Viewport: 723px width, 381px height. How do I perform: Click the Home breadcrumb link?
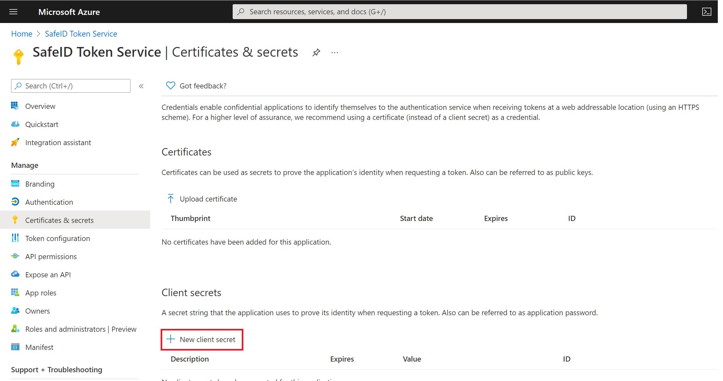click(22, 34)
